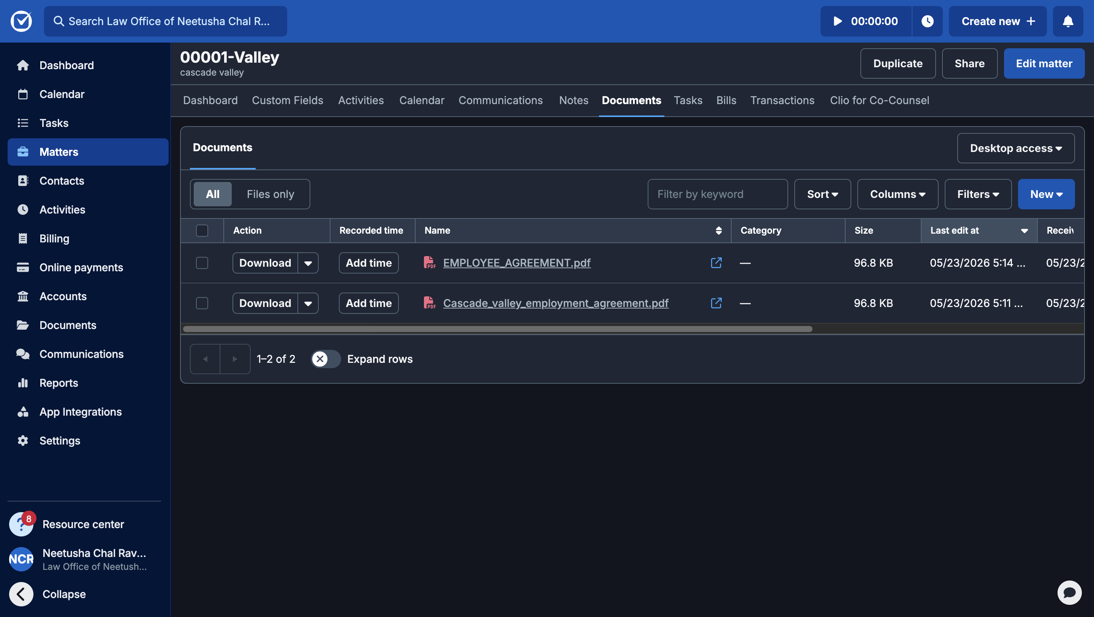Screen dimensions: 1094x617
Task: Switch to the Files only view
Action: point(270,194)
